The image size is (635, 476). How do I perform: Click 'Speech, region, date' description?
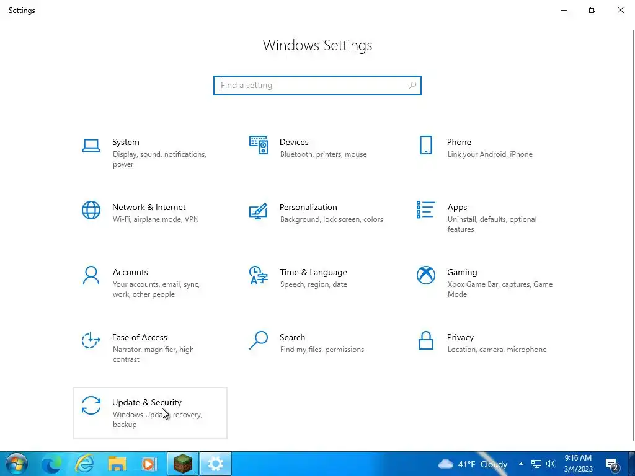313,284
